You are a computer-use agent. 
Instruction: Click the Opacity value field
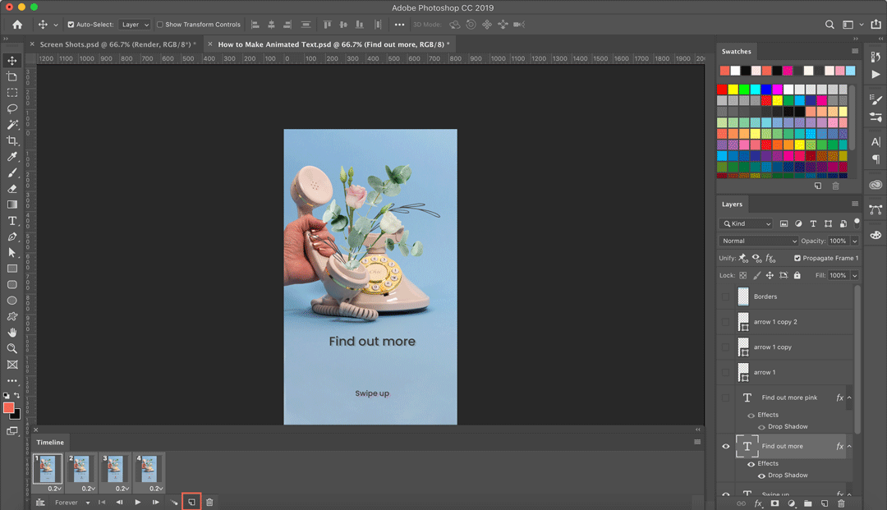click(x=838, y=241)
